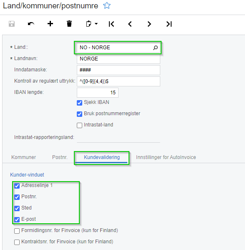Select the Kundevalidering tab
This screenshot has height=250, width=245.
point(102,157)
